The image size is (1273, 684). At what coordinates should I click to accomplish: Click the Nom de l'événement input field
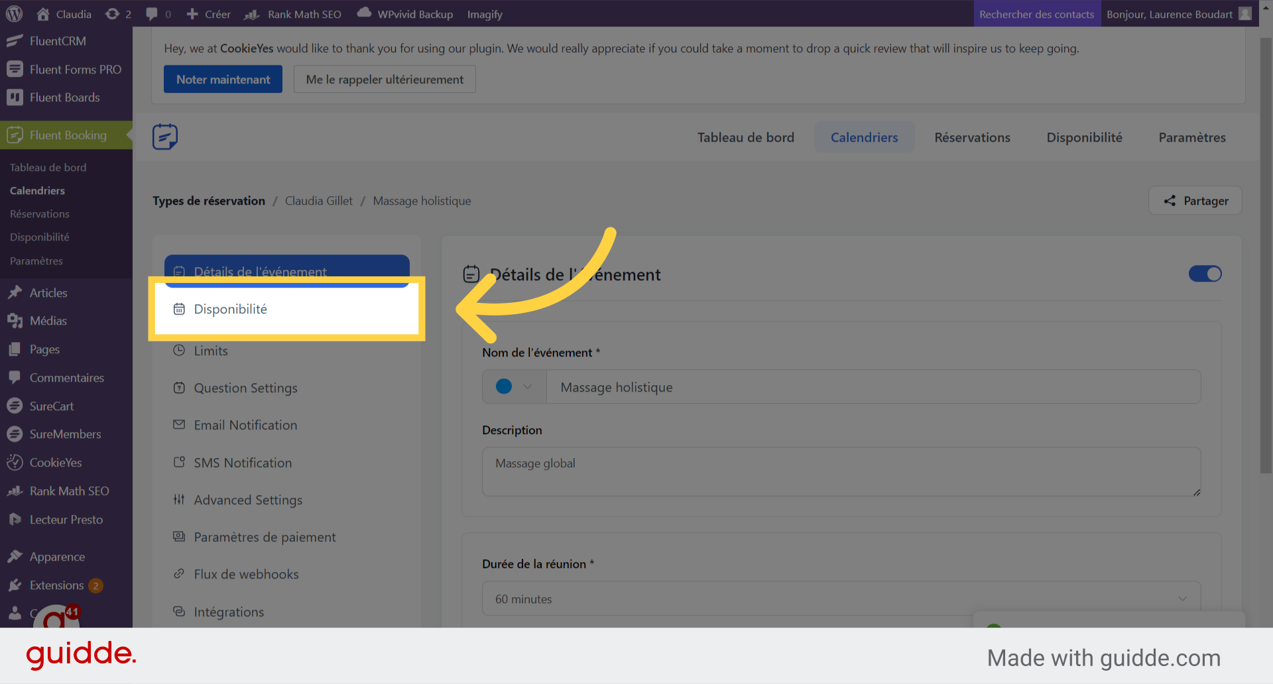click(873, 387)
